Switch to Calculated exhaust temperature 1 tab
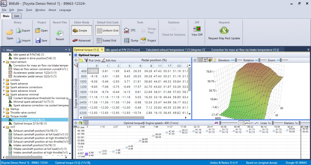Image resolution: width=311 pixels, height=165 pixels. (175, 50)
